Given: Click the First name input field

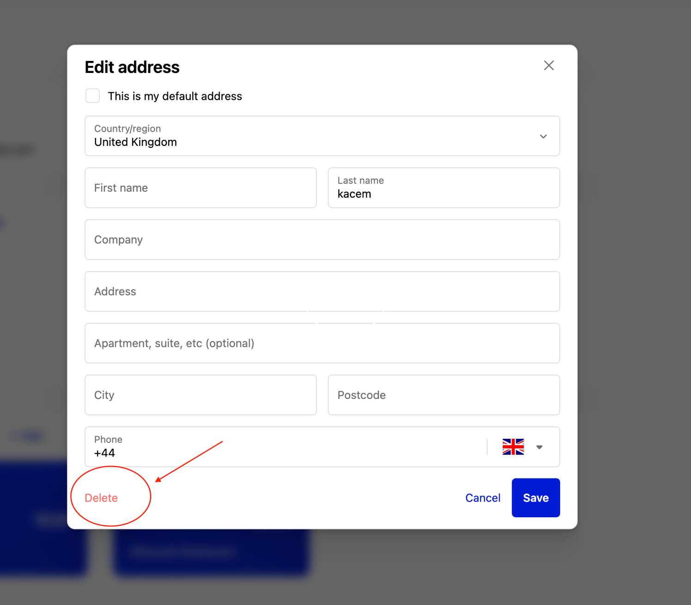Looking at the screenshot, I should click(x=200, y=188).
